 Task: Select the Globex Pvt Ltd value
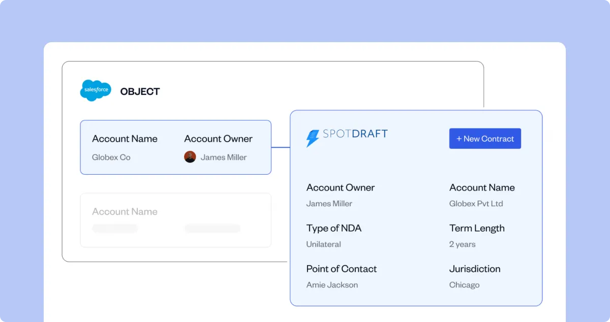point(476,204)
